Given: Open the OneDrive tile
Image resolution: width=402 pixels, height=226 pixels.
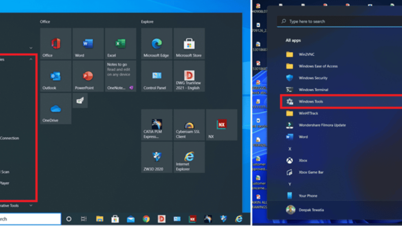Looking at the screenshot, I should click(x=56, y=109).
